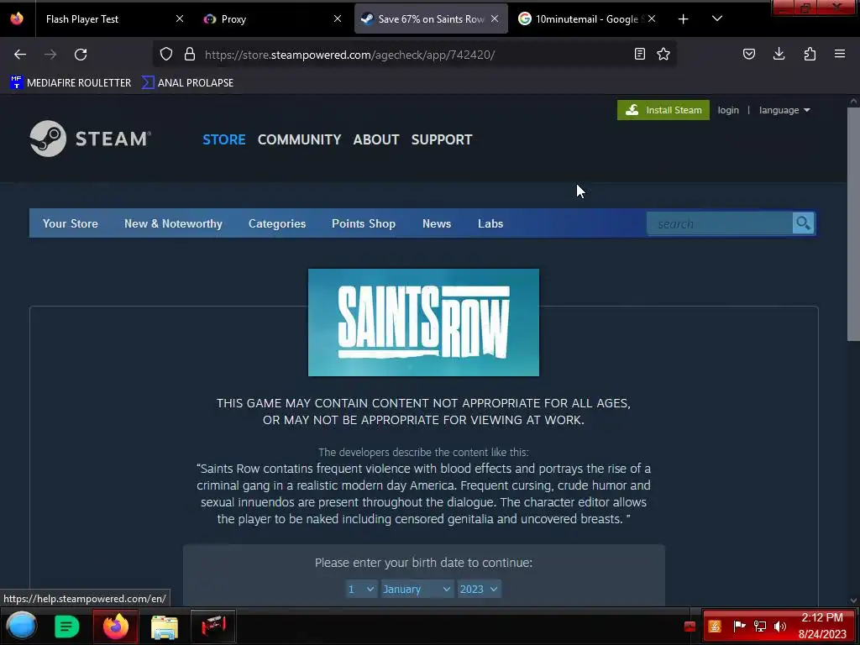
Task: Open the green notes taskbar app
Action: 66,626
